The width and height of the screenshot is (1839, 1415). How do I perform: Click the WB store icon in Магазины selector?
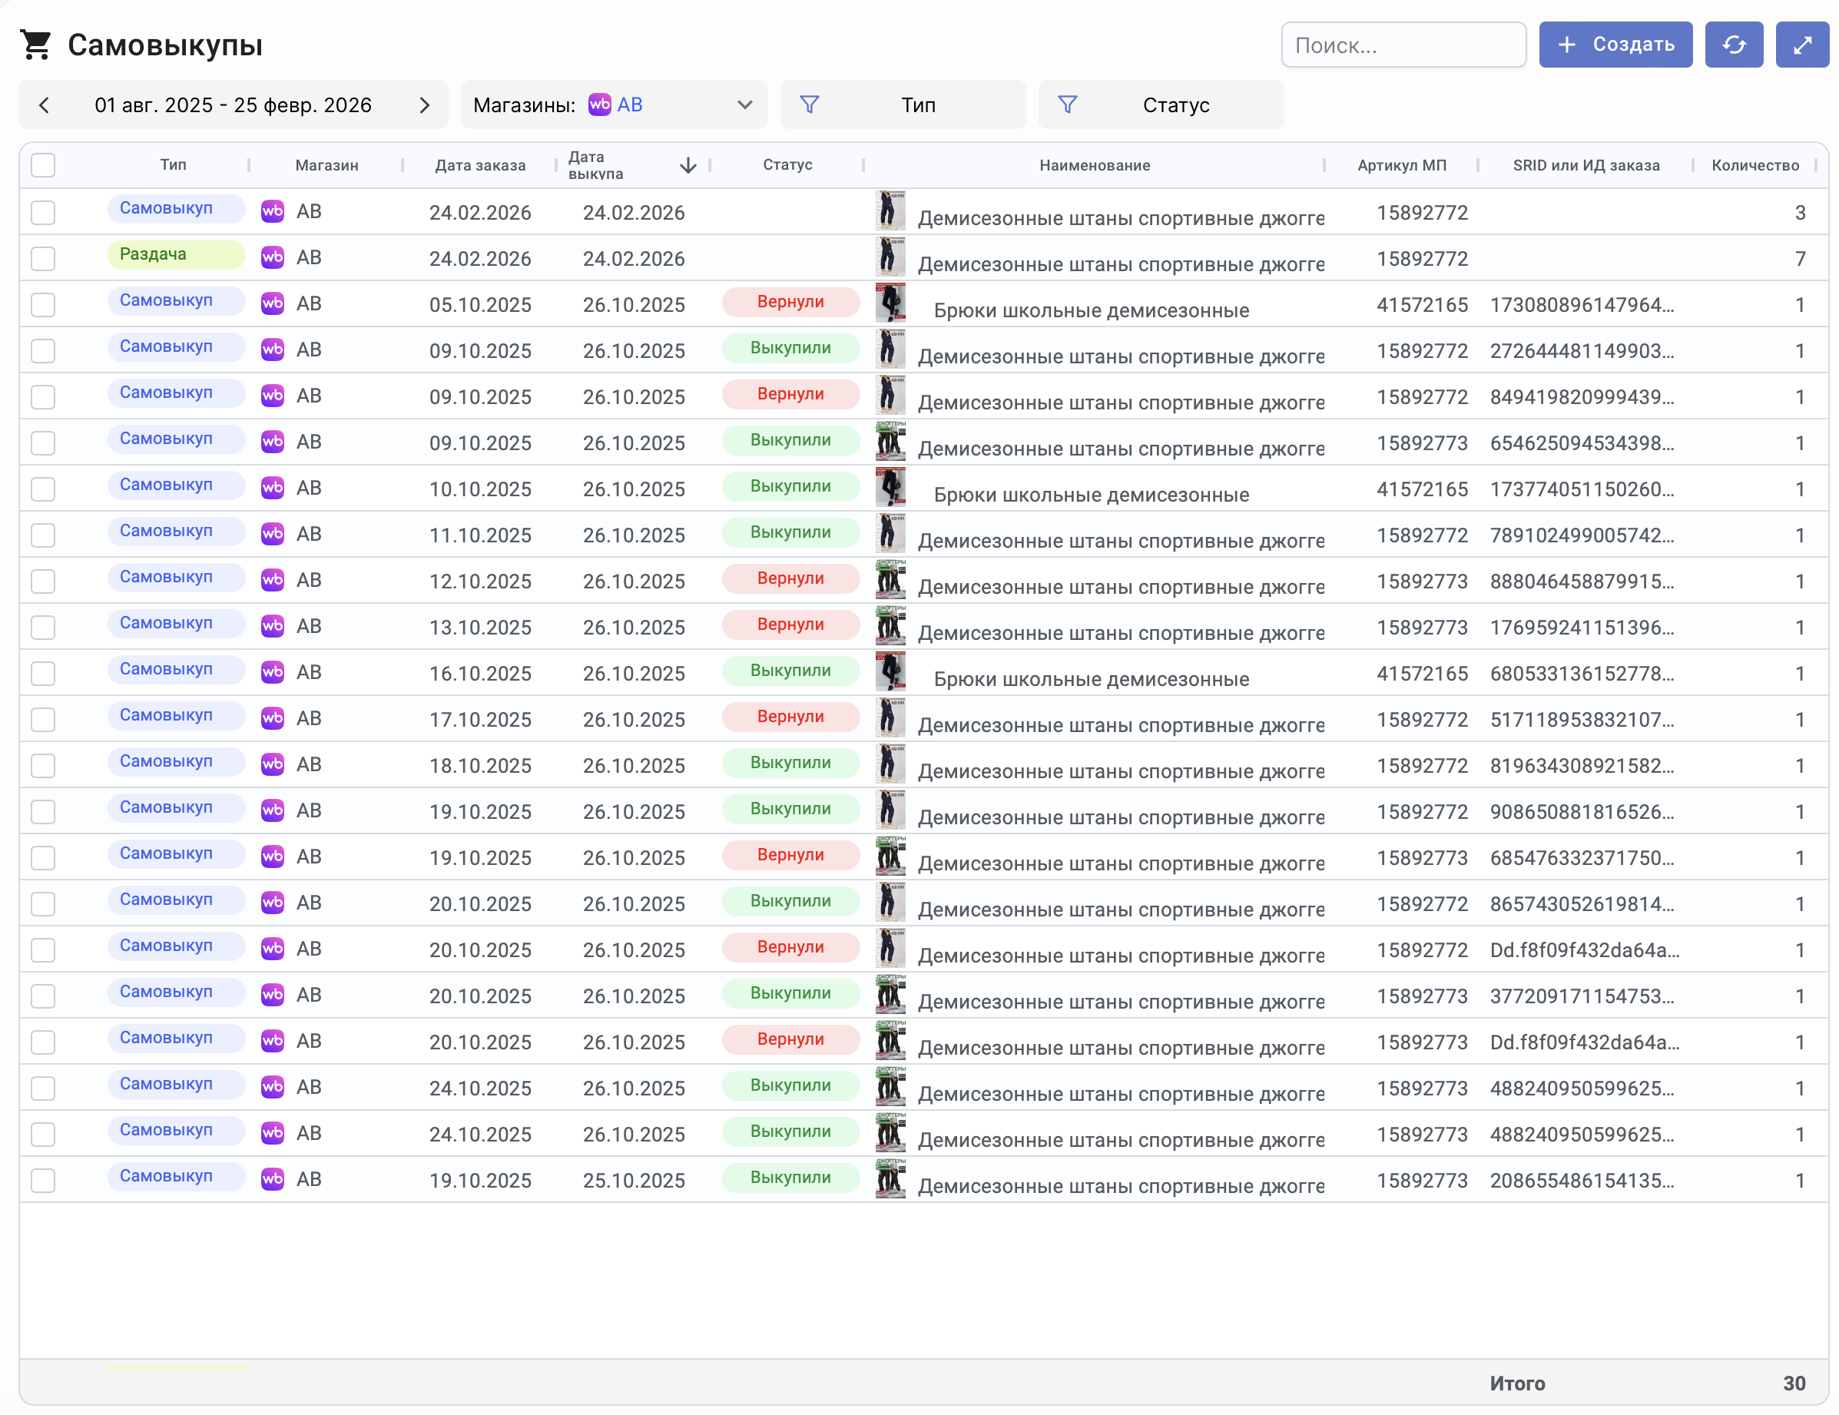point(599,104)
